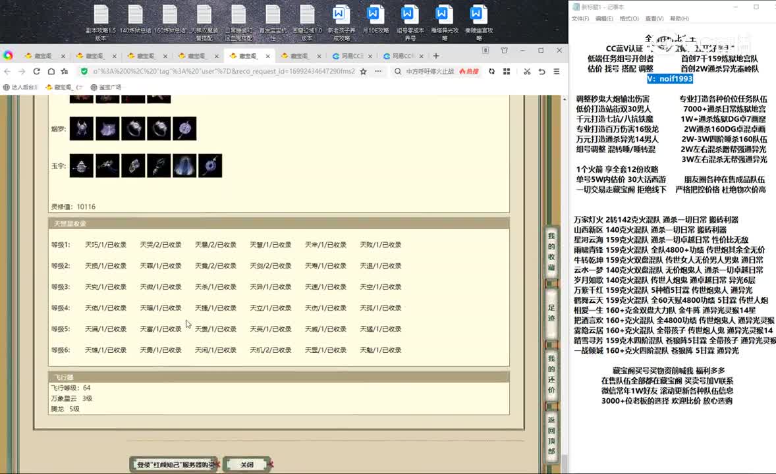Click the browser address URL field
The height and width of the screenshot is (474, 776).
[224, 71]
